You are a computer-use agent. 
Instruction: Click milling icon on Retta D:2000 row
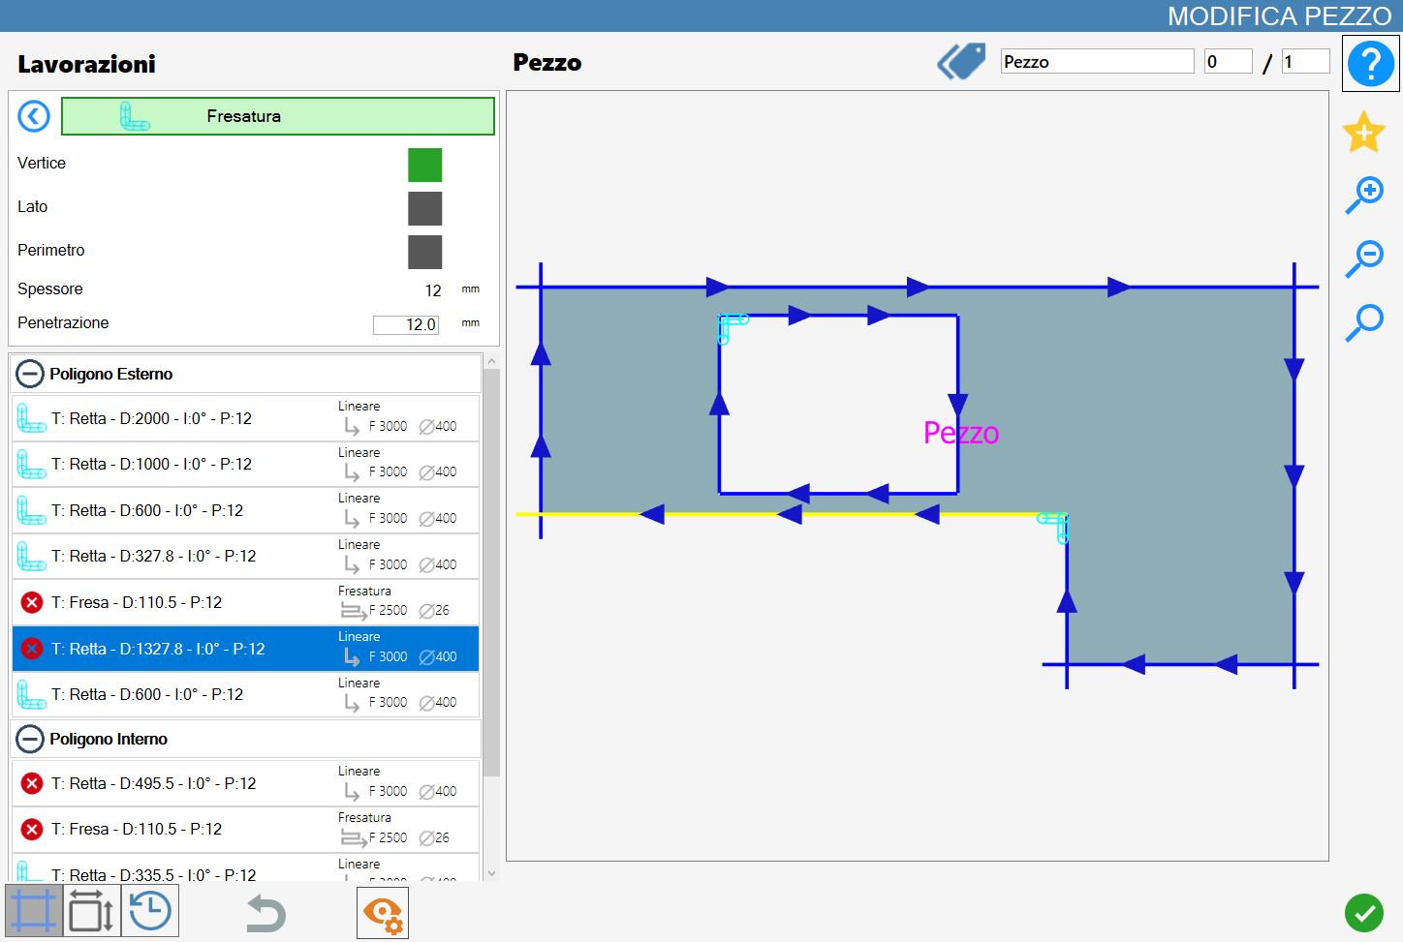tap(31, 418)
